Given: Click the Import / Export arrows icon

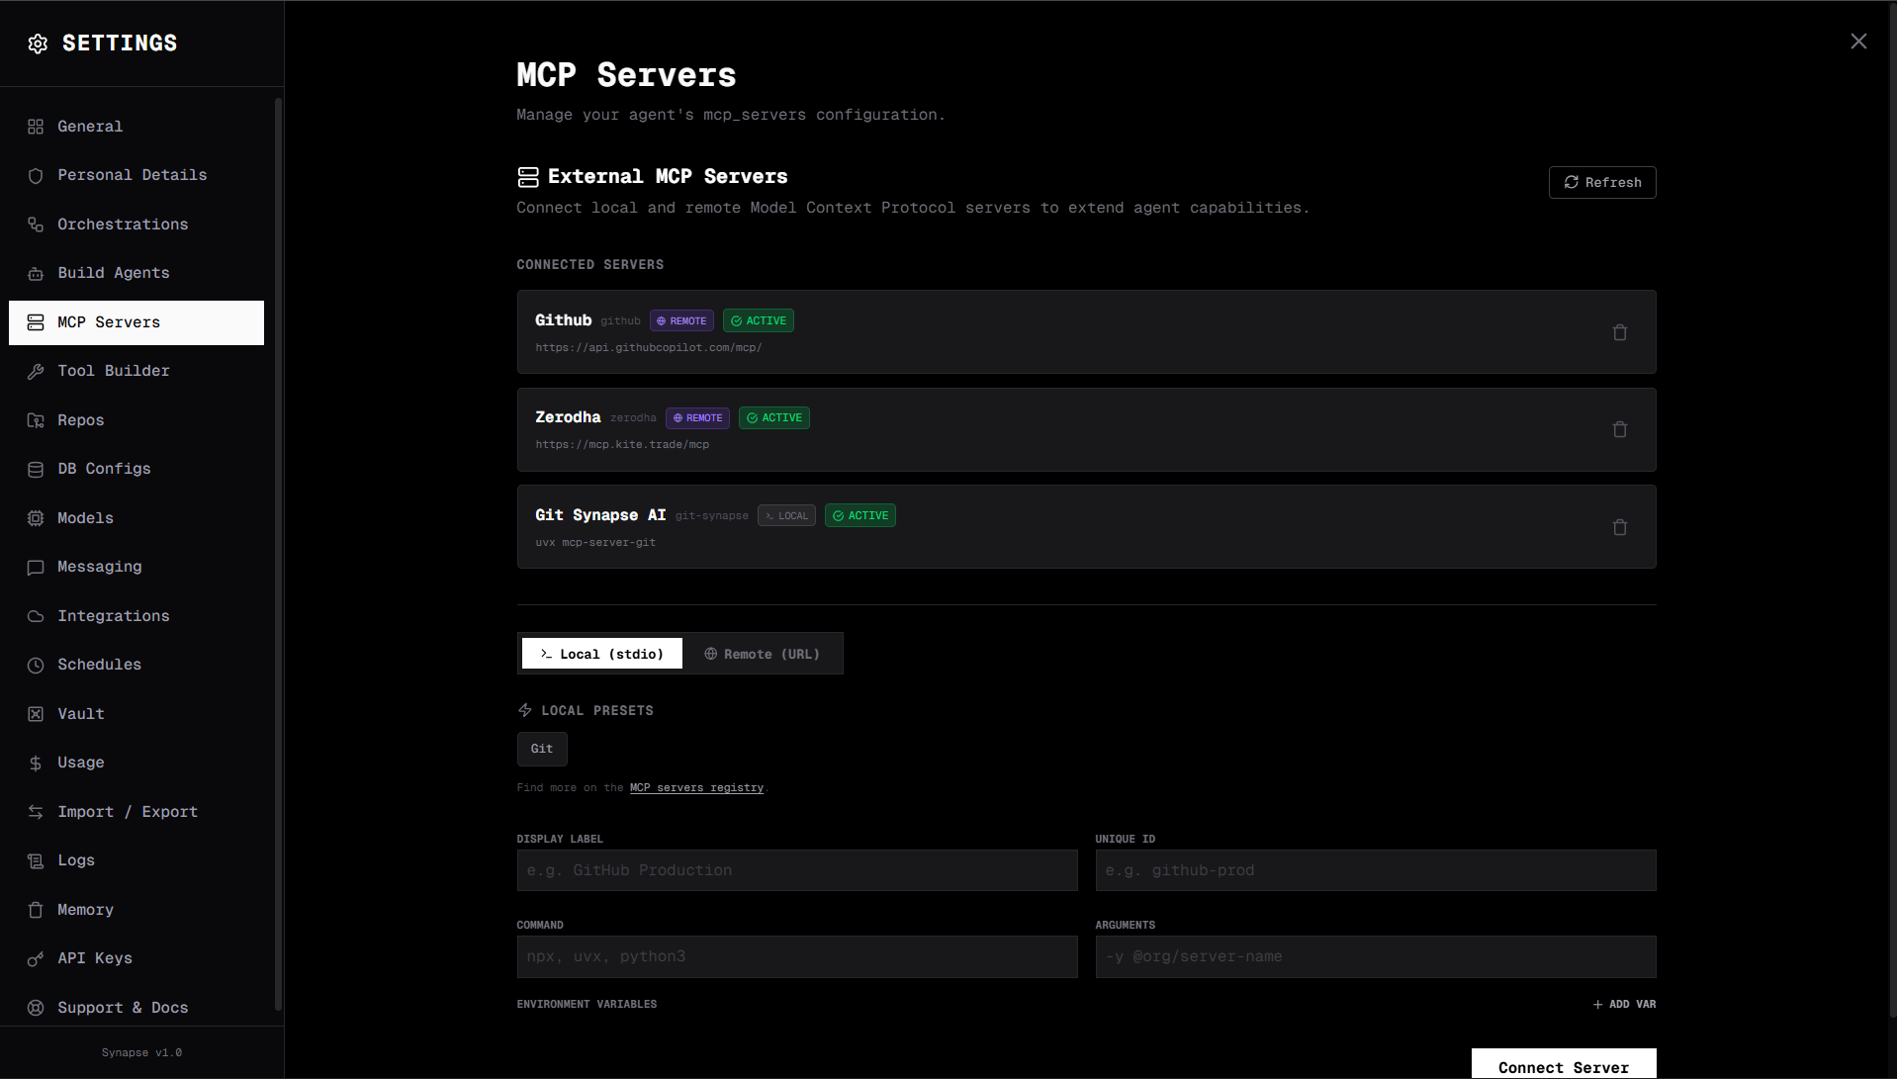Looking at the screenshot, I should (x=36, y=812).
